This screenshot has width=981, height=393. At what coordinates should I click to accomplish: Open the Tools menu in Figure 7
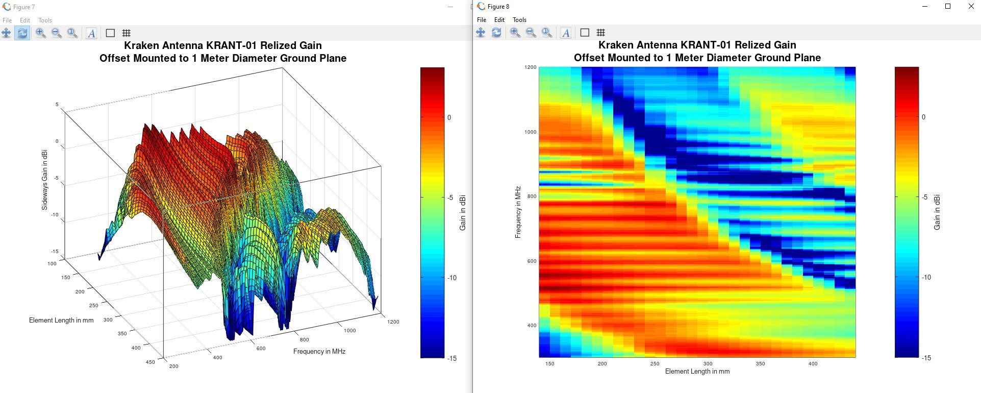pos(45,20)
